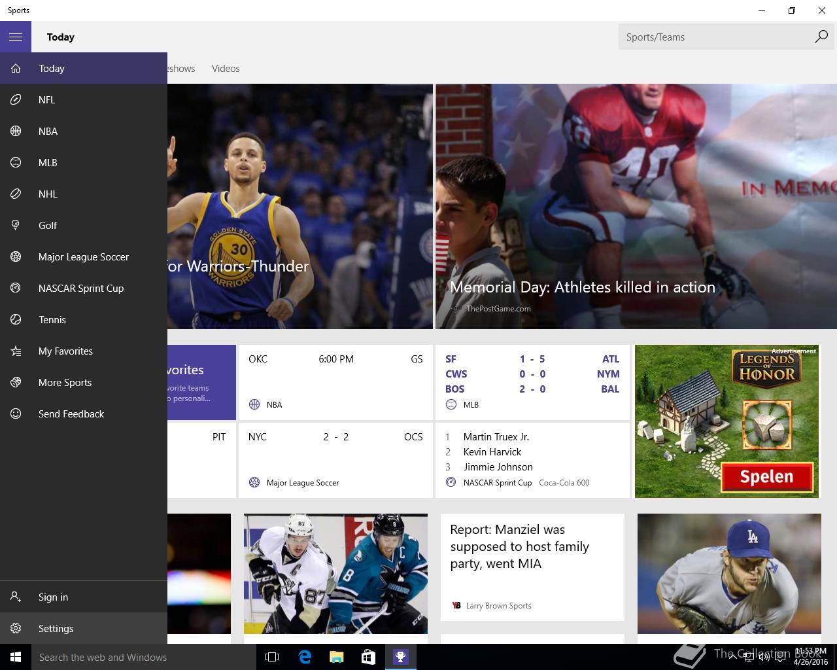Viewport: 837px width, 670px height.
Task: Click the NFL football icon
Action: point(16,99)
